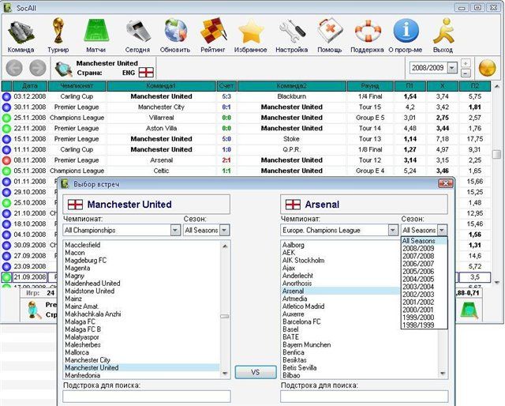505x406 pixels.
Task: Open Избранное star favorites
Action: click(251, 36)
